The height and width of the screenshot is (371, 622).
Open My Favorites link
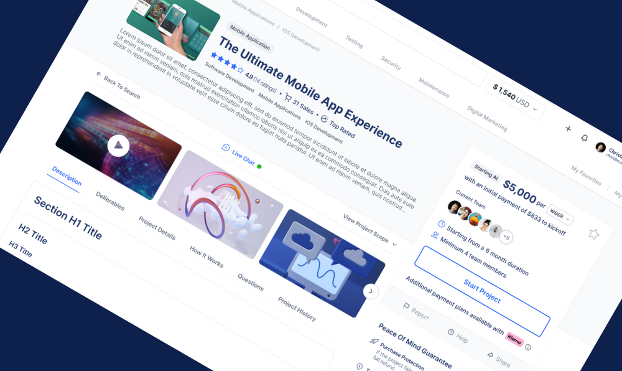pos(586,176)
